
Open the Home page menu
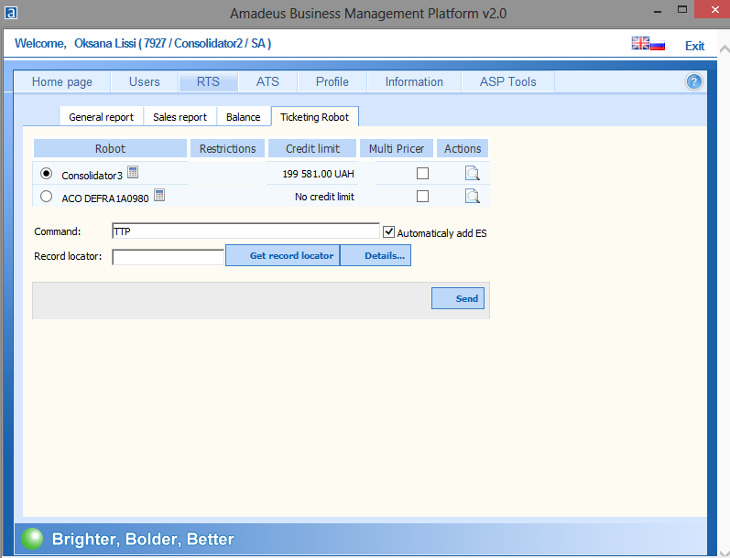tap(62, 81)
